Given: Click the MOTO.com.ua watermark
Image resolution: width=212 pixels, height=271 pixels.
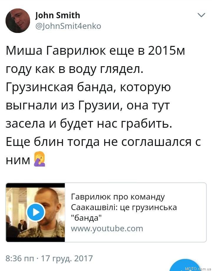Looking at the screenshot, I should (198, 269).
